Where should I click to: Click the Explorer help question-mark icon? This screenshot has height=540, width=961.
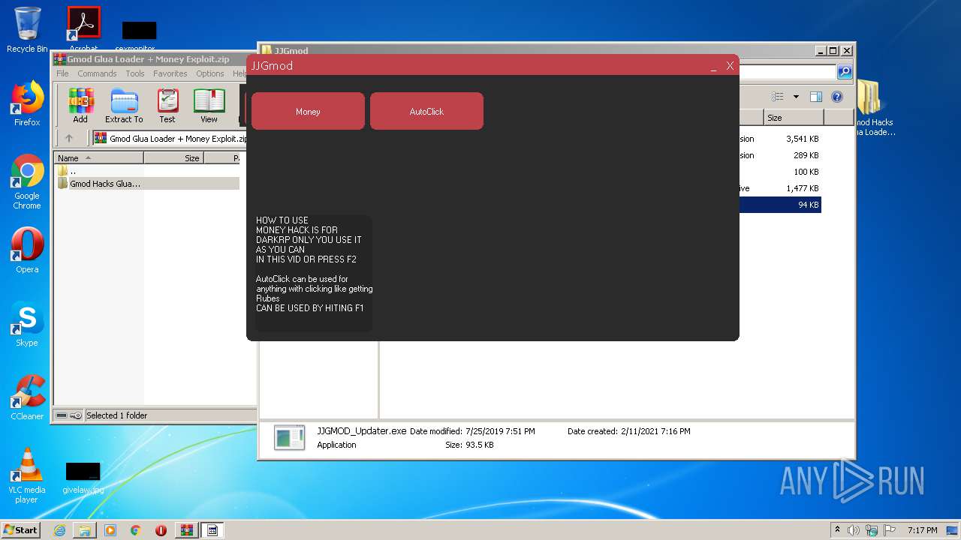point(837,97)
